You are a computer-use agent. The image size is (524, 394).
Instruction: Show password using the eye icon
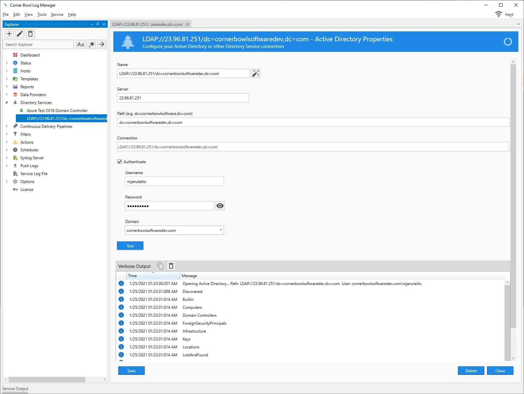(x=220, y=206)
